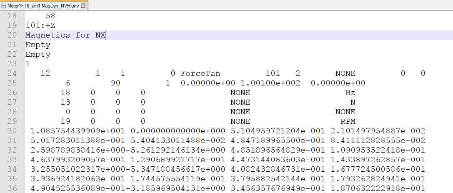Viewport: 453px width, 193px height.
Task: Click the N unit on line 27
Action: (353, 102)
